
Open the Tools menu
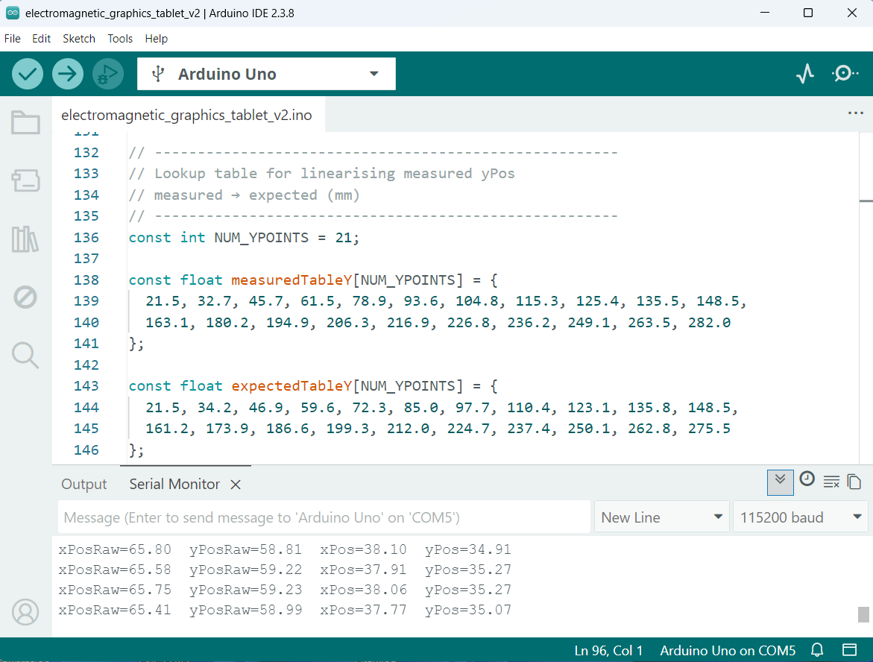tap(120, 39)
